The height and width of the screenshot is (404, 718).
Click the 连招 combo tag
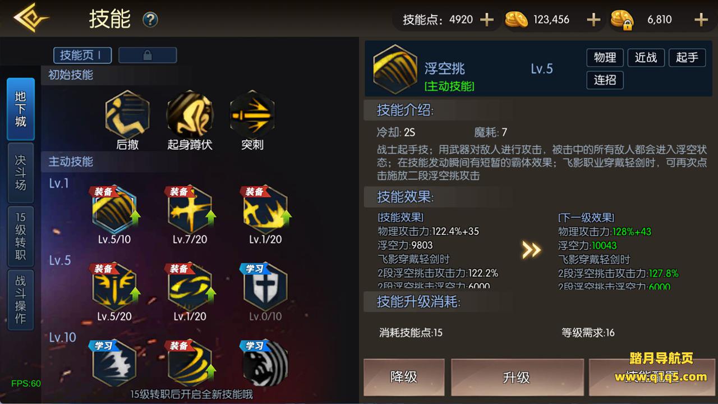pyautogui.click(x=605, y=80)
